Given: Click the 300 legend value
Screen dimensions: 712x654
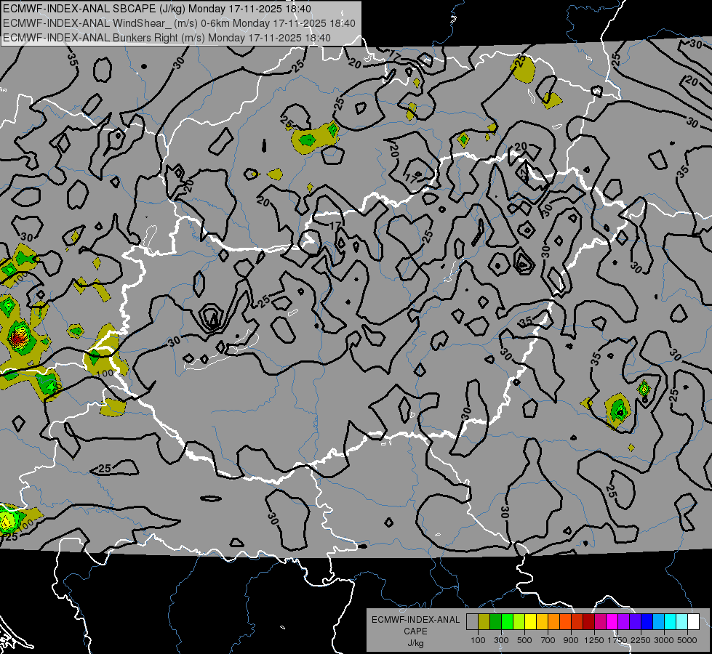Looking at the screenshot, I should [501, 640].
